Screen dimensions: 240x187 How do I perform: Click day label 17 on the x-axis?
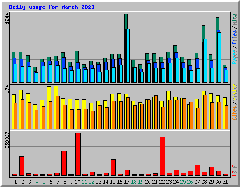coord(127,182)
